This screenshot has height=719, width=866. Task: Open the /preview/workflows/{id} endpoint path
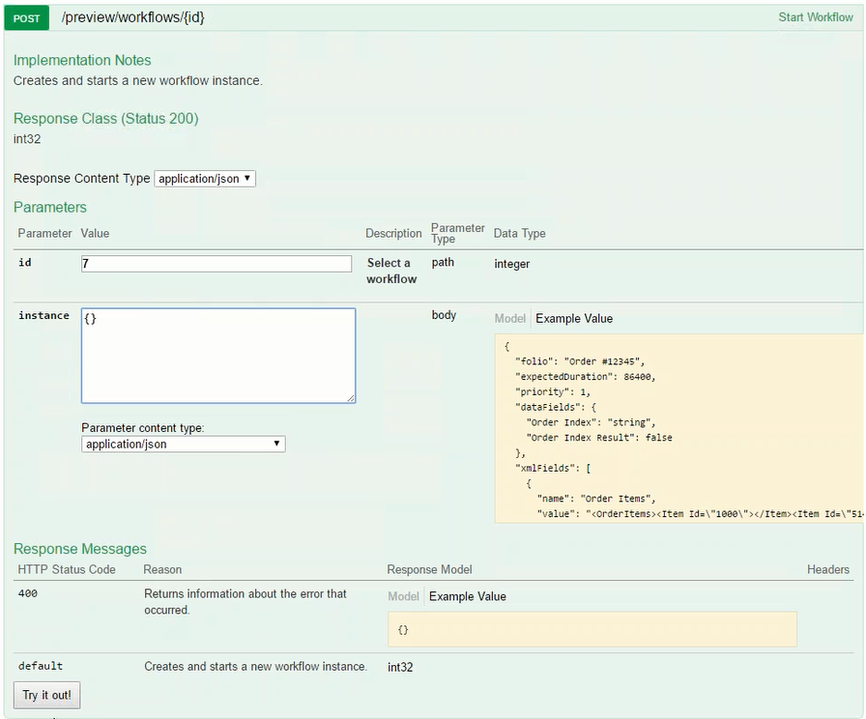133,17
